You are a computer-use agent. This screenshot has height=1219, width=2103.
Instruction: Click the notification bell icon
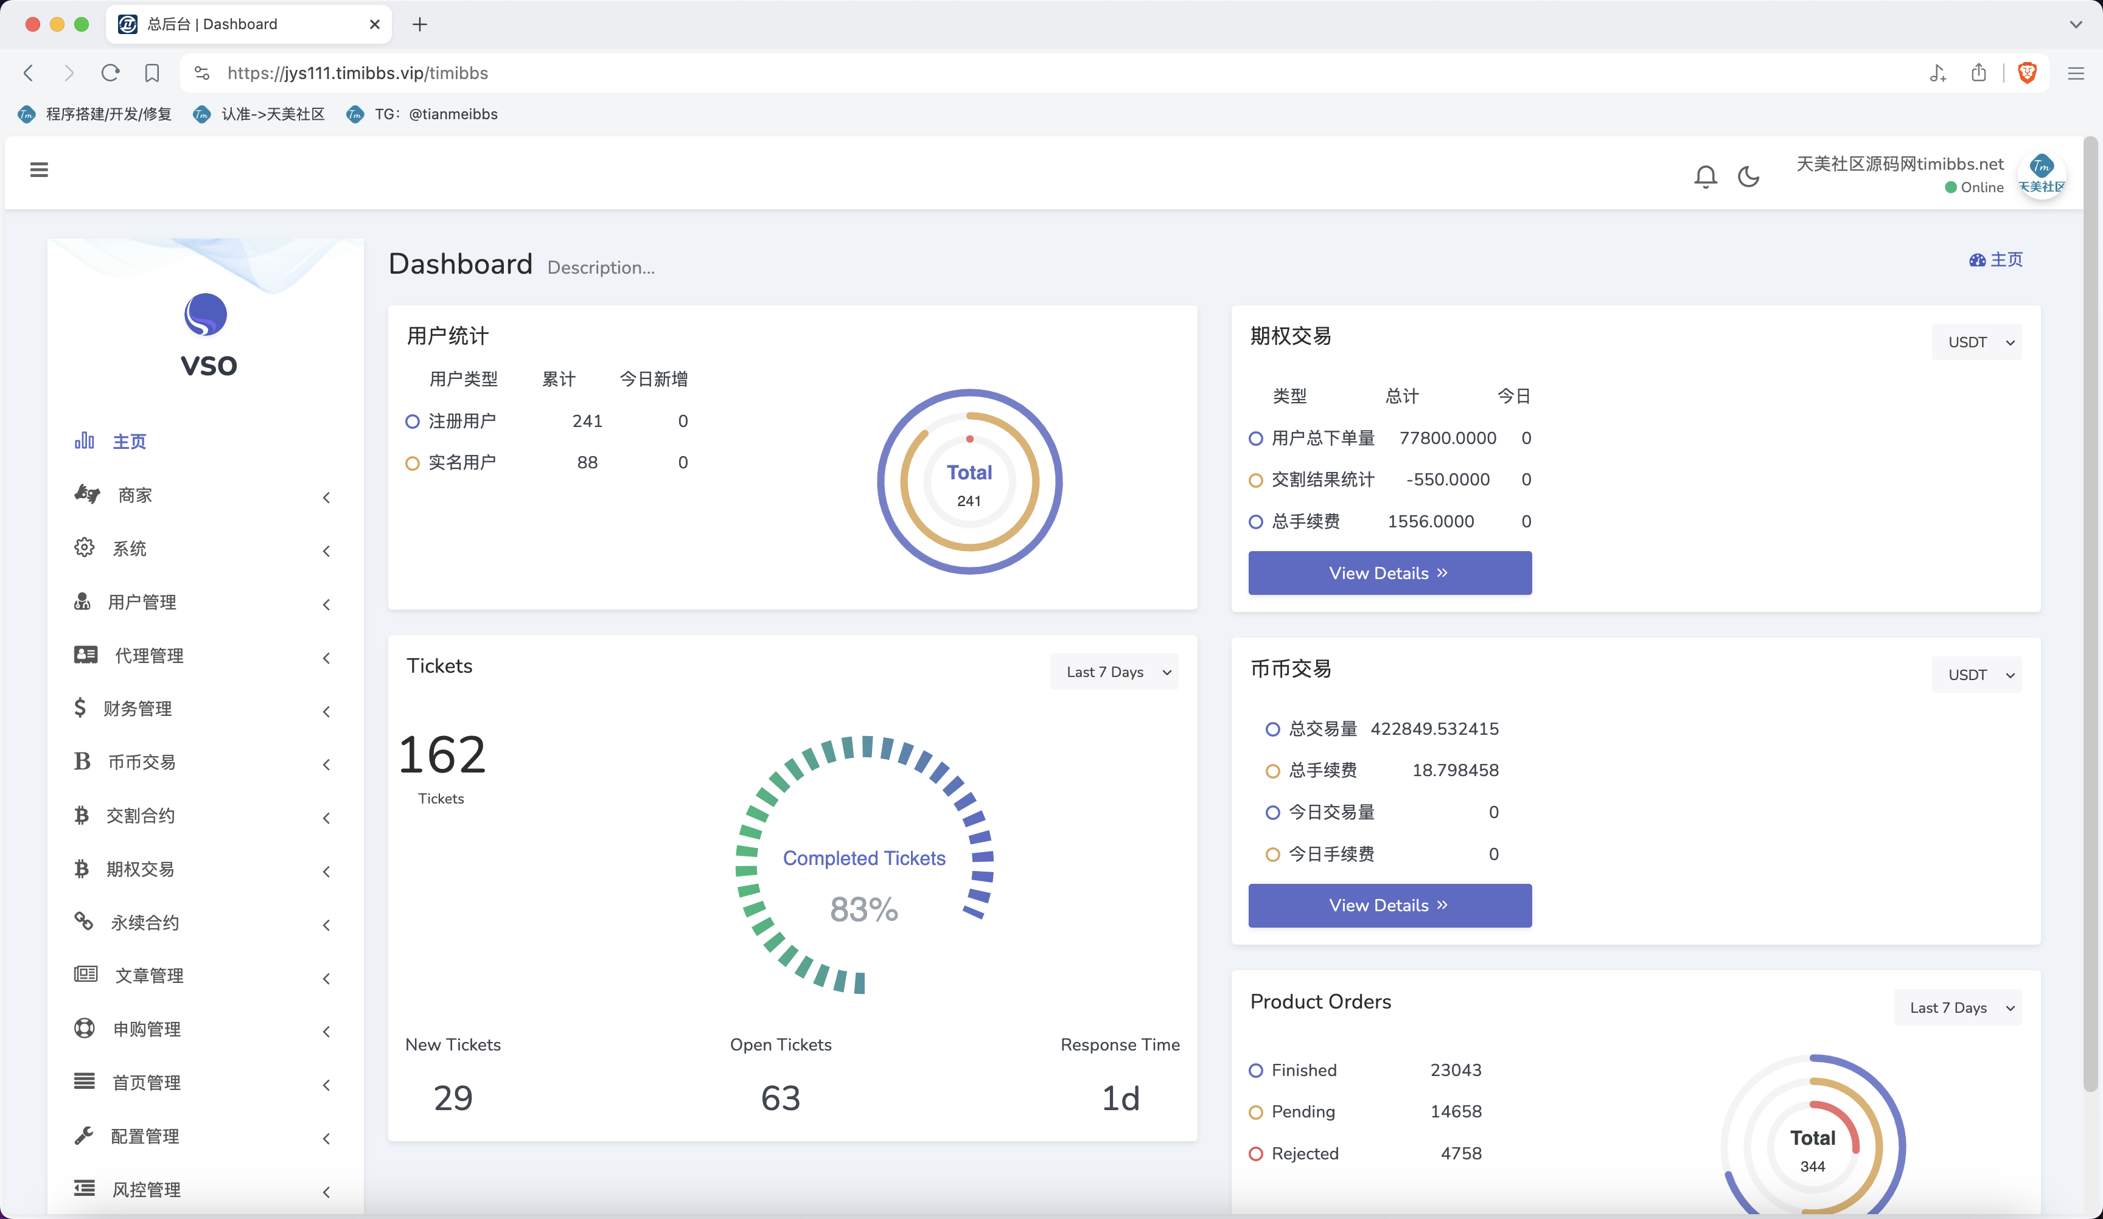coord(1705,176)
